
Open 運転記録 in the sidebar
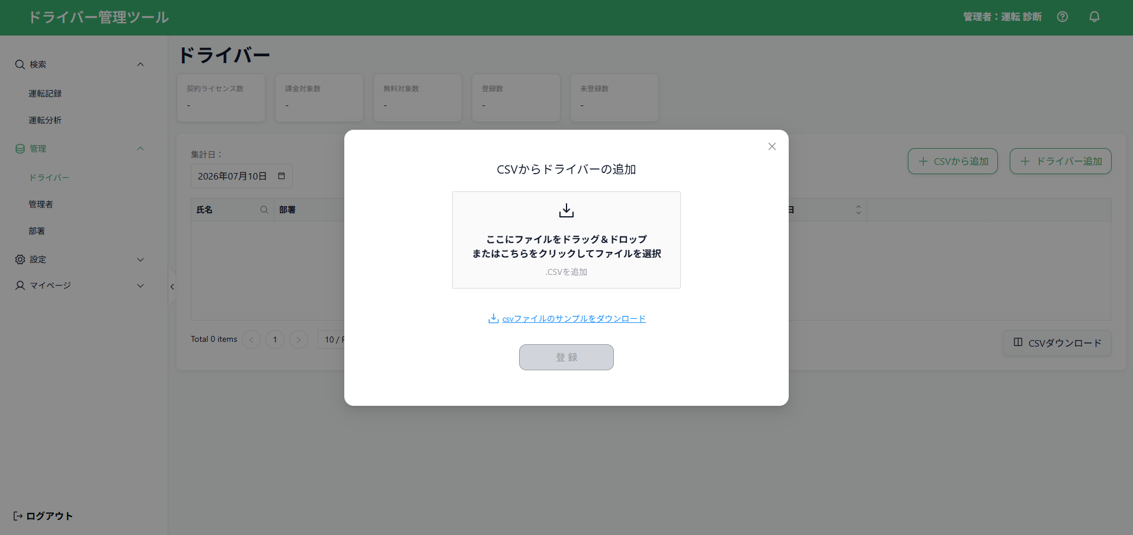click(x=45, y=94)
